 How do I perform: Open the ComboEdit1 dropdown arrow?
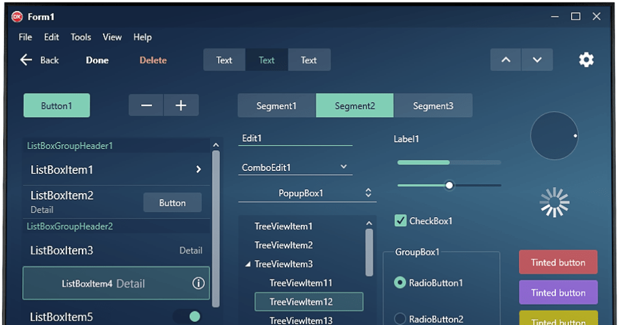[x=344, y=167]
